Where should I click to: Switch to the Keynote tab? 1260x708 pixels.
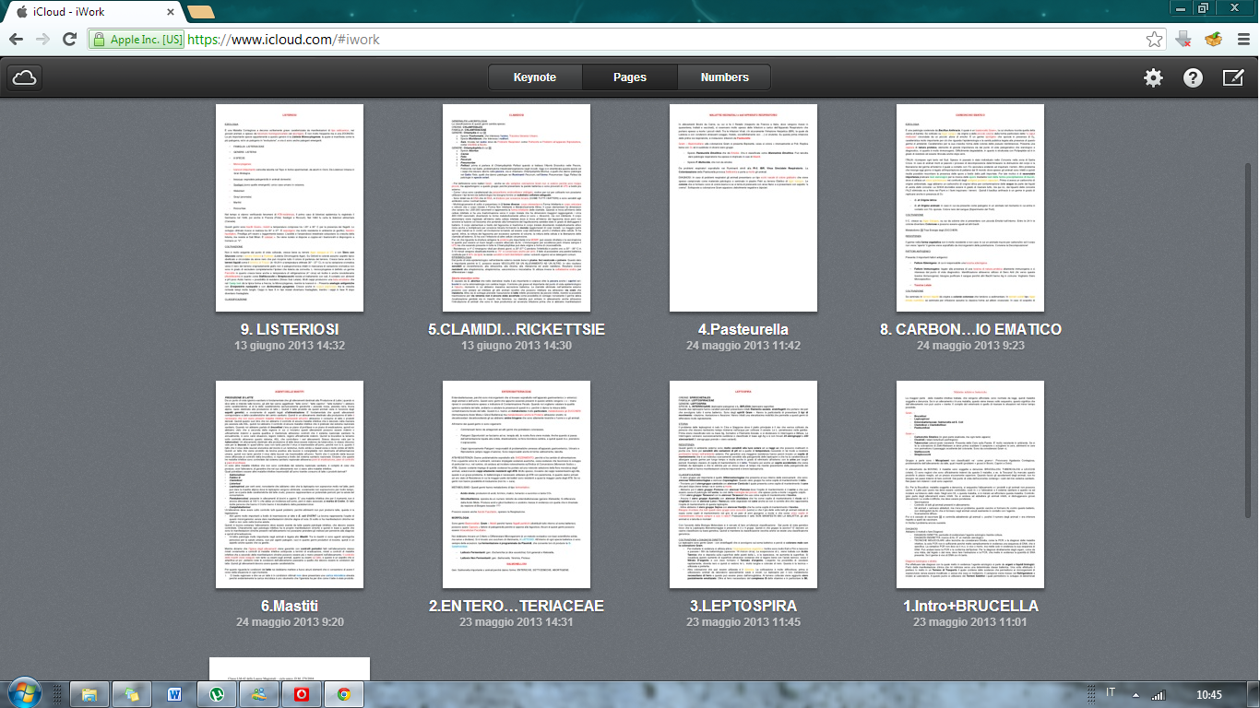[535, 77]
